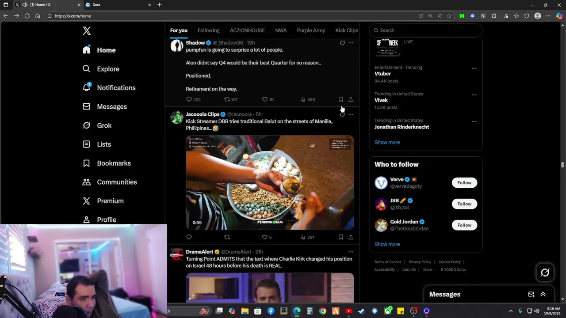The height and width of the screenshot is (318, 566).
Task: Open Home in the X sidebar
Action: click(99, 50)
